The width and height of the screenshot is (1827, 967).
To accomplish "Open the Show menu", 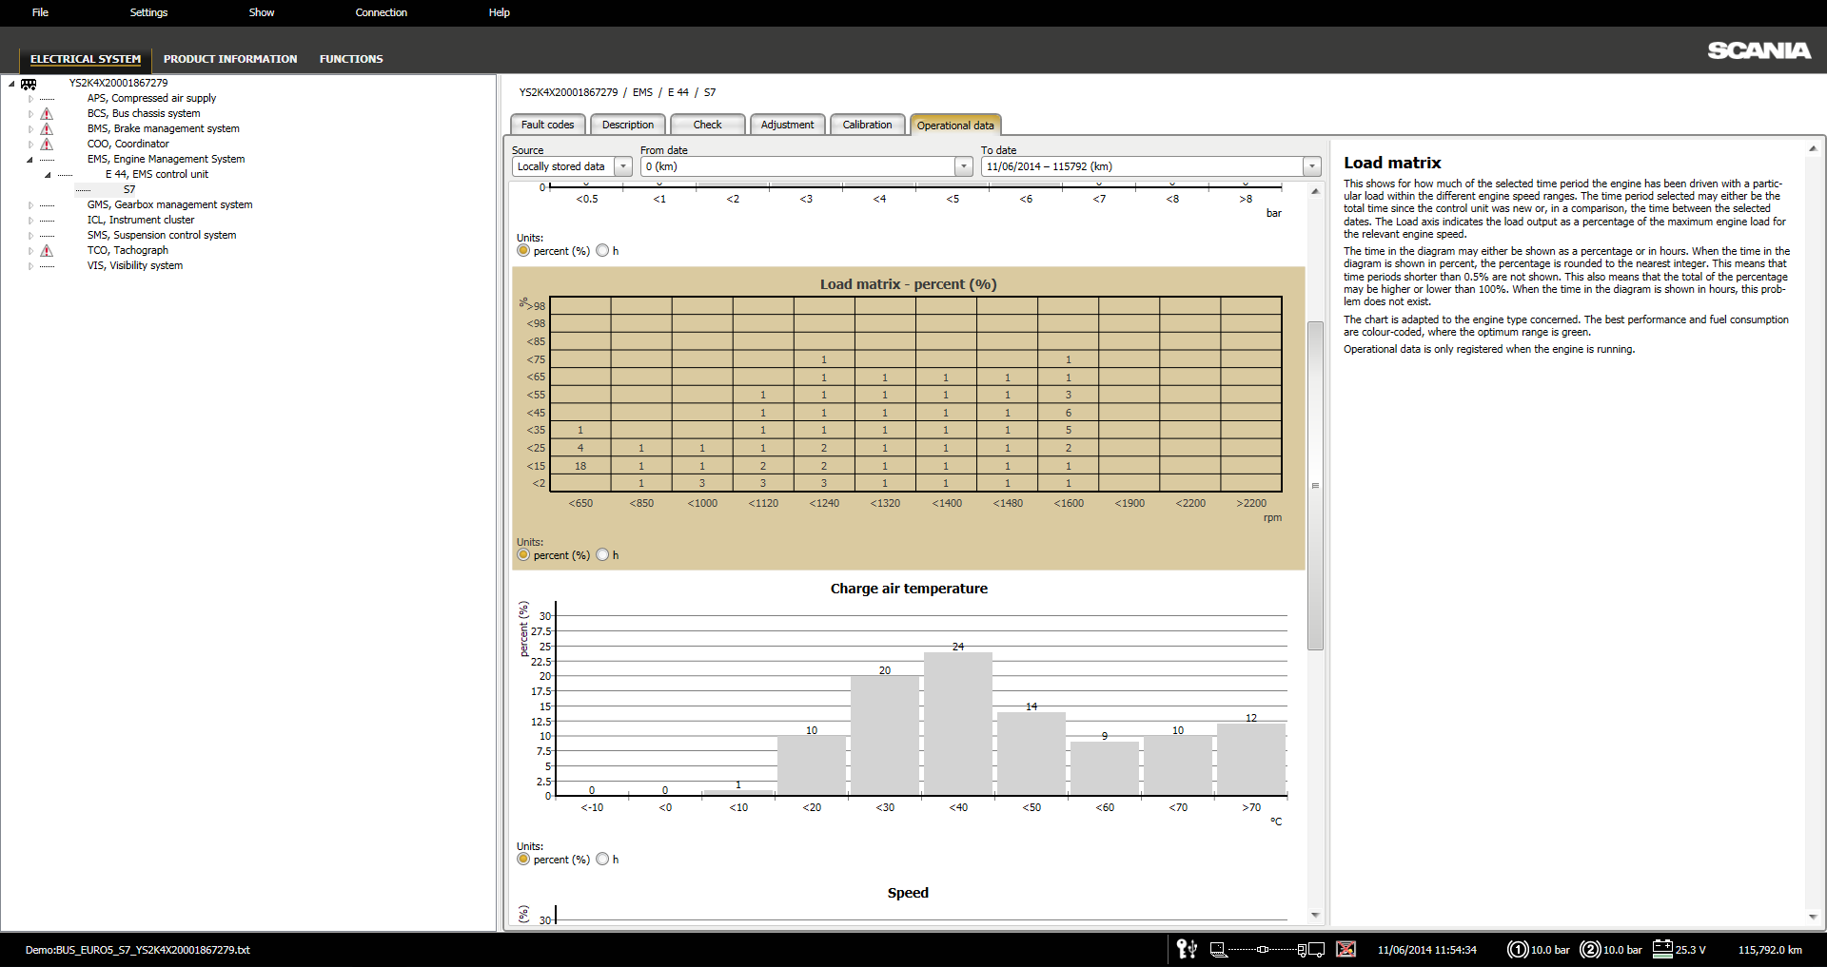I will coord(262,12).
